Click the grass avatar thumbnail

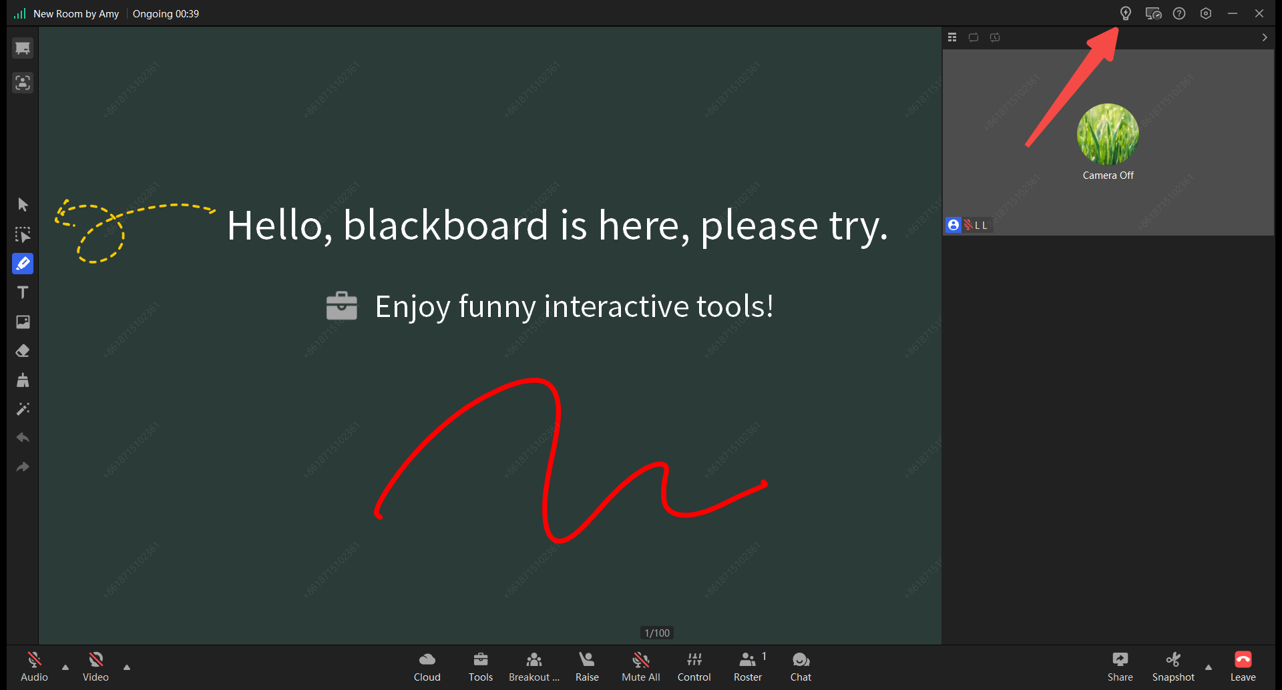tap(1108, 134)
